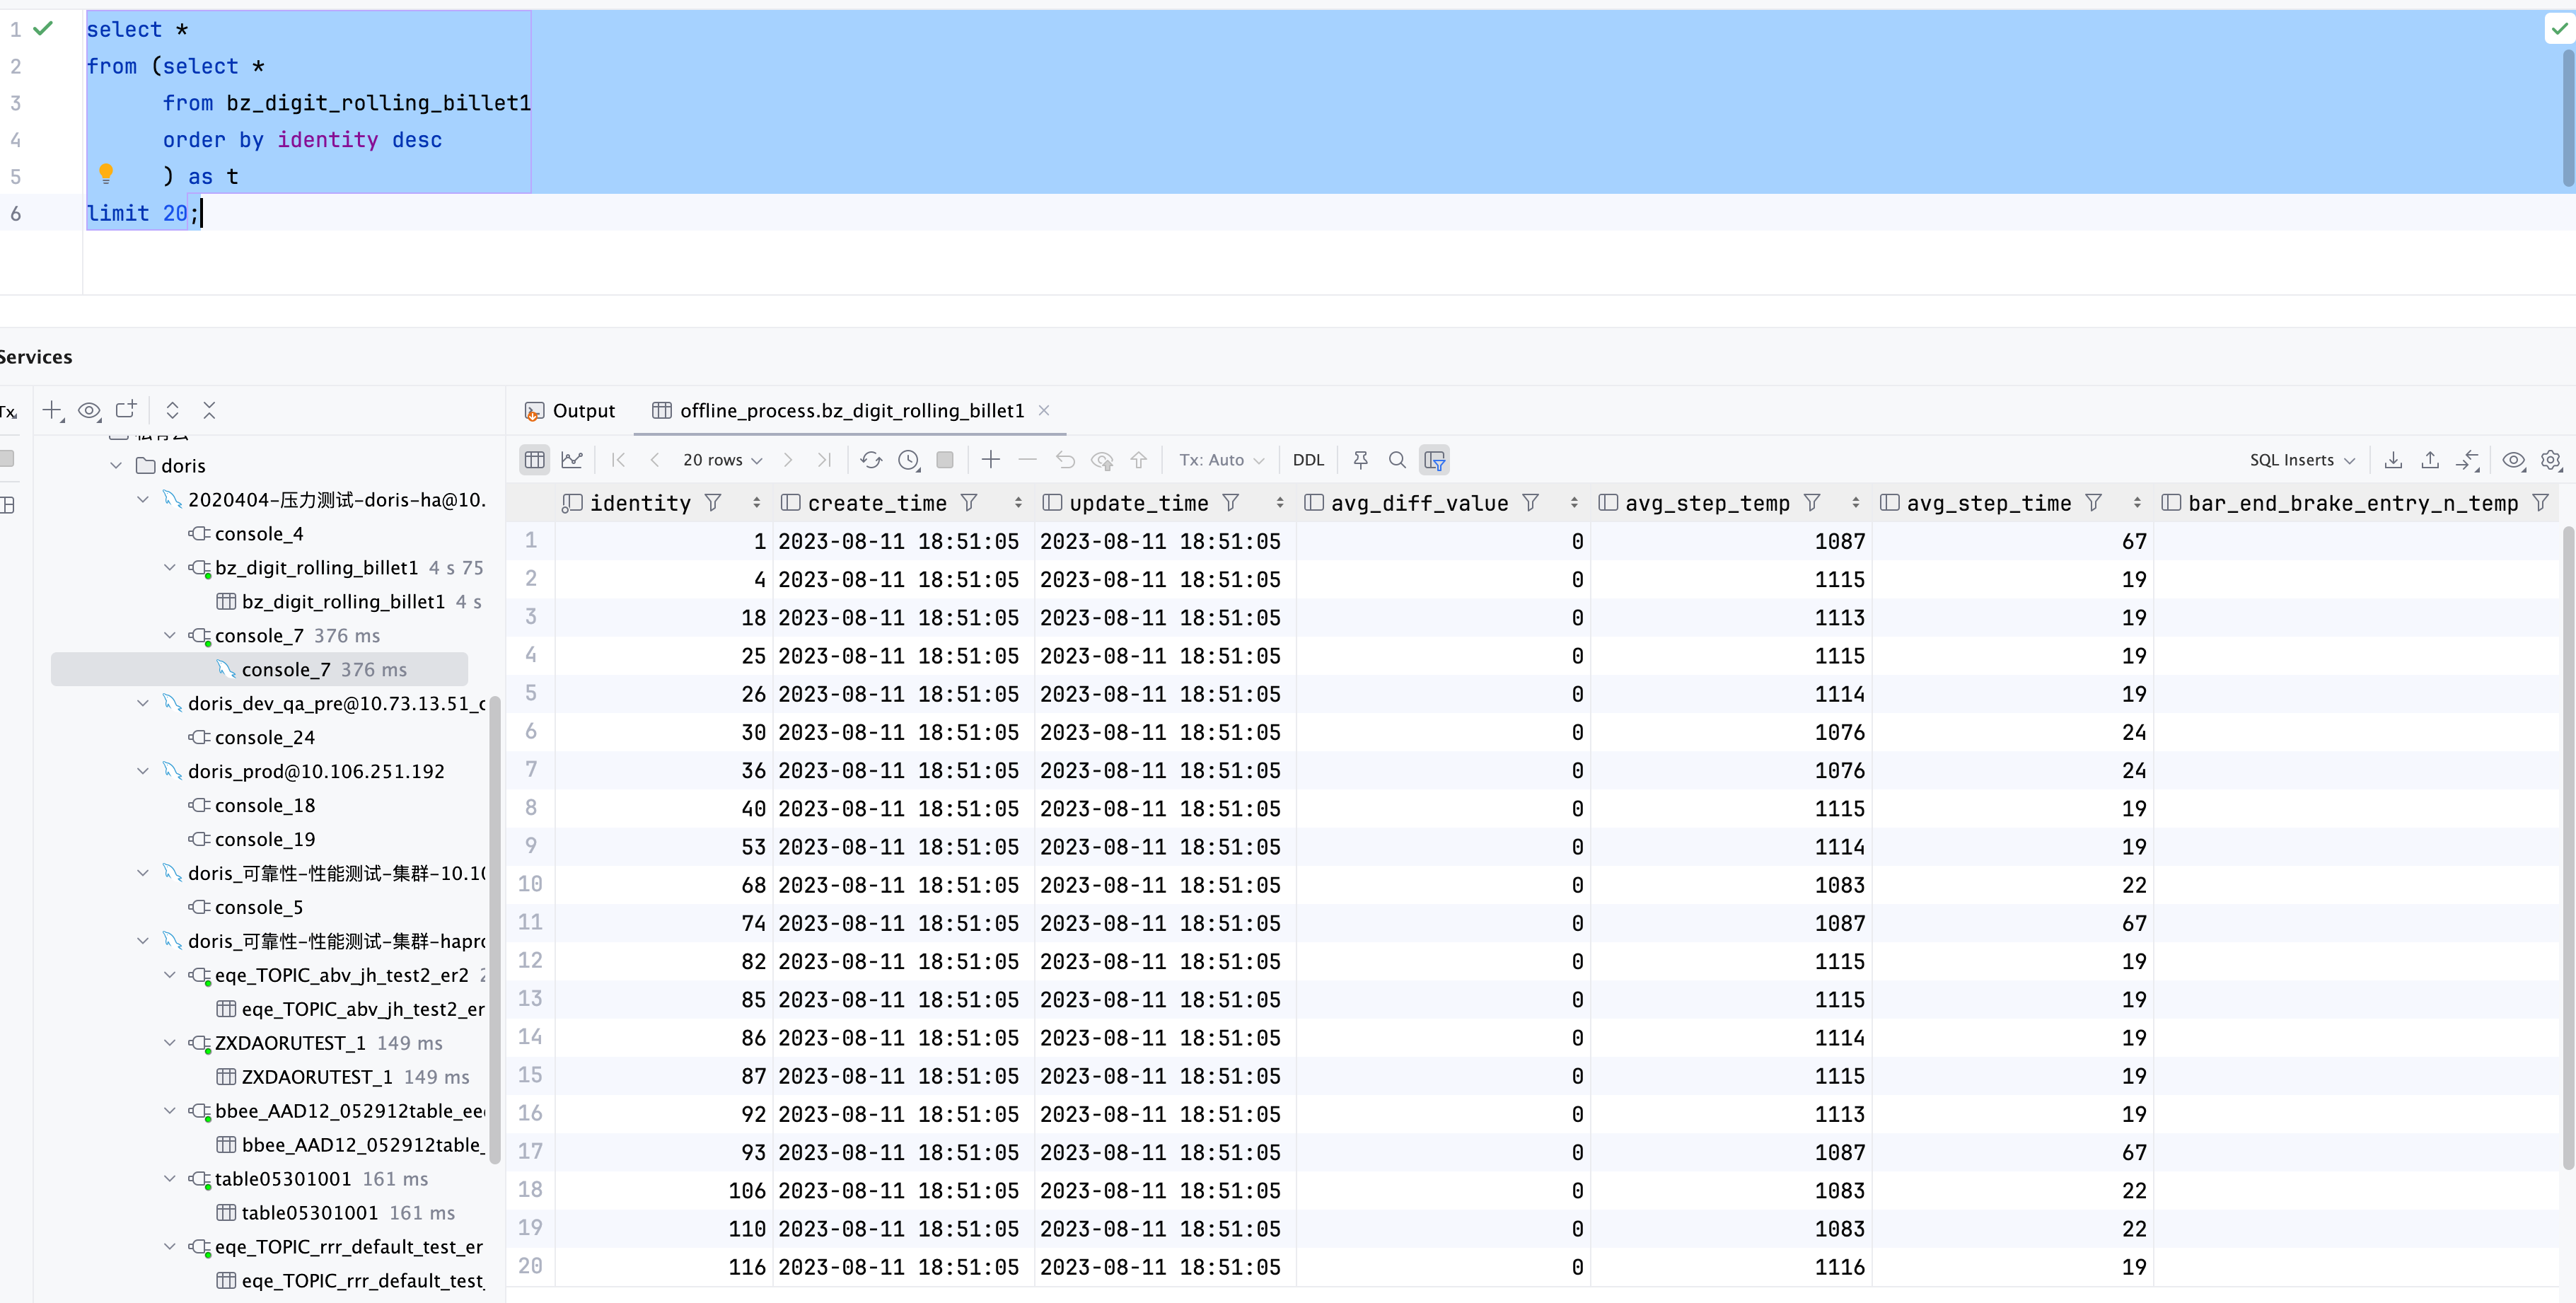The width and height of the screenshot is (2576, 1303).
Task: Export data with download icon
Action: [x=2393, y=460]
